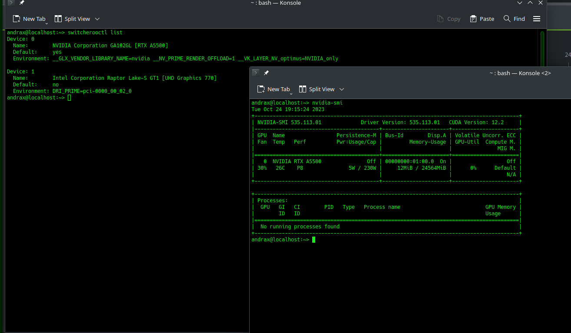This screenshot has width=571, height=333.
Task: Click the '00000000:01:00.0' bus ID value
Action: pyautogui.click(x=409, y=162)
